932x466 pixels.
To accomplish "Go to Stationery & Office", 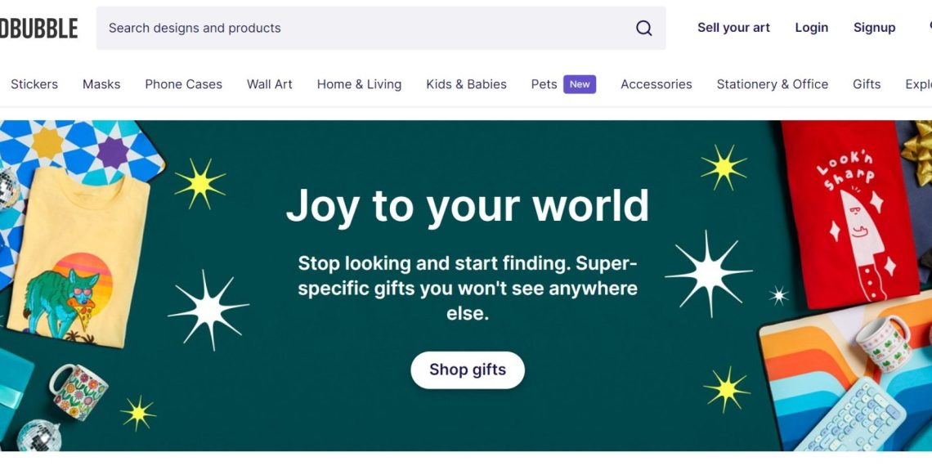I will tap(772, 84).
